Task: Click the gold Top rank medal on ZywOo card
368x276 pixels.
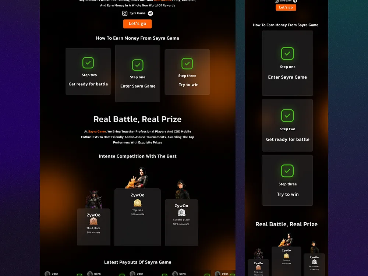Action: coord(138,202)
